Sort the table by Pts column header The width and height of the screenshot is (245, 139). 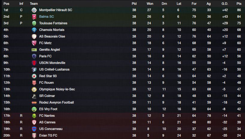pyautogui.click(x=239, y=4)
